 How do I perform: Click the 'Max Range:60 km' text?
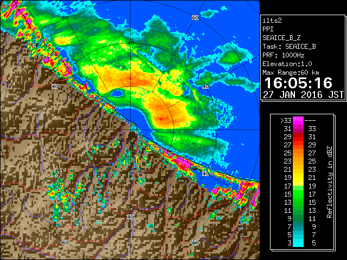[x=291, y=73]
